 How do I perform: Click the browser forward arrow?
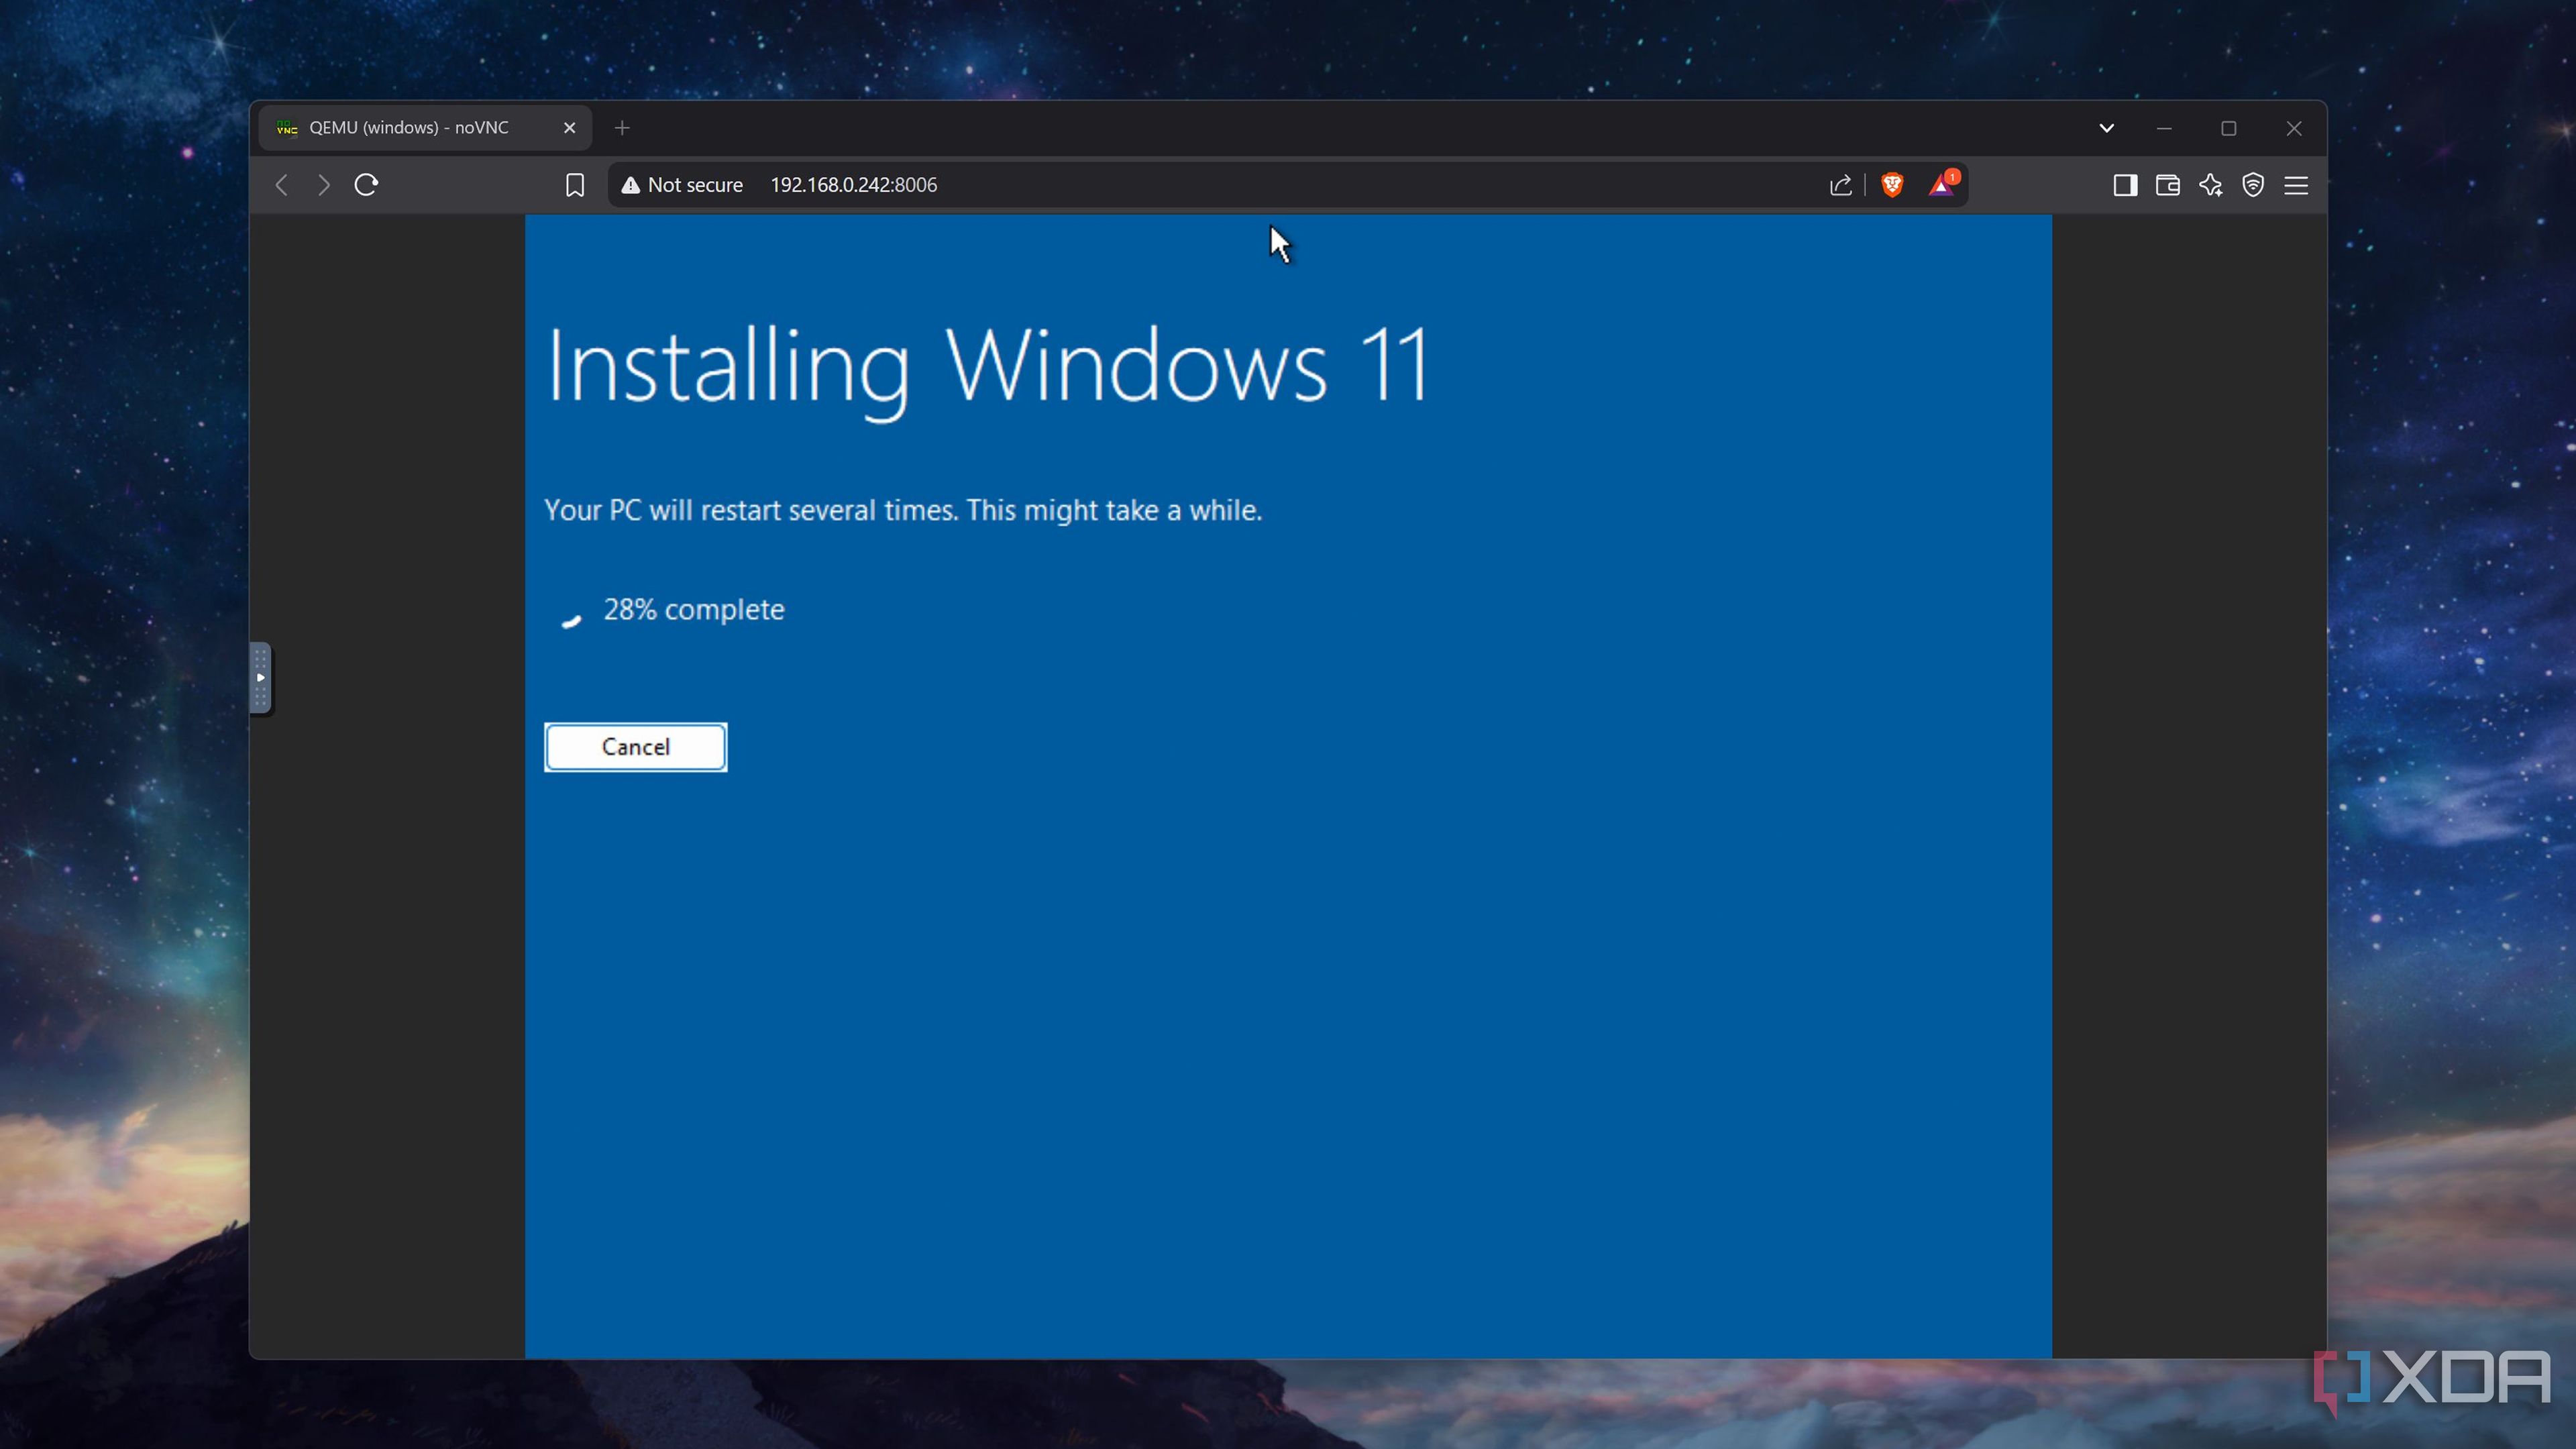coord(323,185)
